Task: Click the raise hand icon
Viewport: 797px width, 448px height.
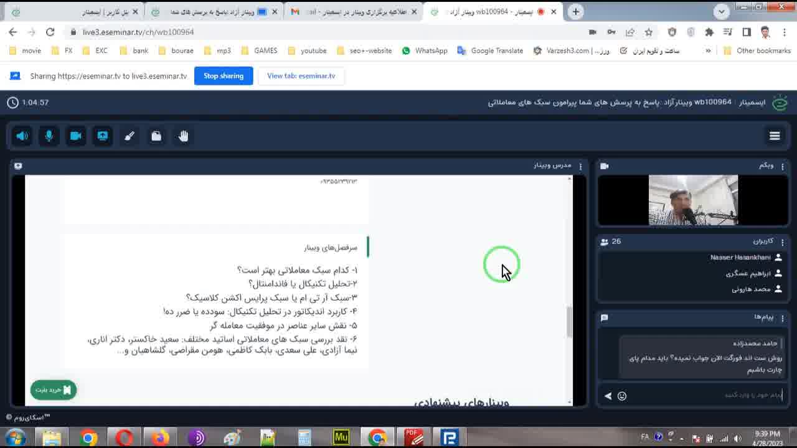Action: [x=183, y=136]
